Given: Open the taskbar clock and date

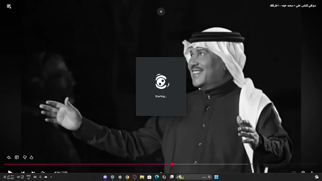Looking at the screenshot, I should [x=11, y=177].
